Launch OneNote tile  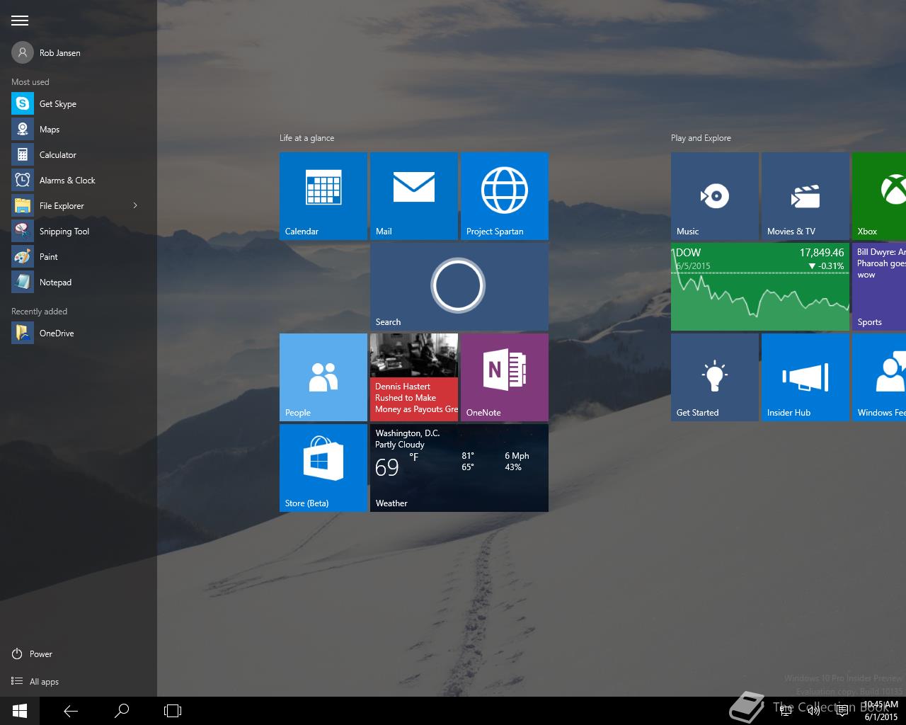coord(505,377)
